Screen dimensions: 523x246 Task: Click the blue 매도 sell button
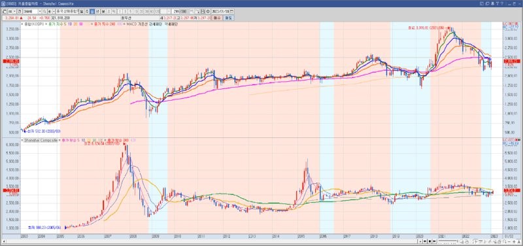coord(228,18)
